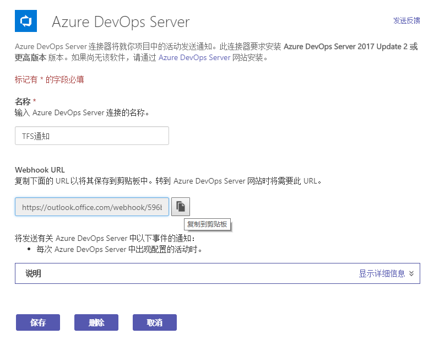The width and height of the screenshot is (434, 339).
Task: Click the 标记有 * 的字段必填 notice
Action: (49, 80)
